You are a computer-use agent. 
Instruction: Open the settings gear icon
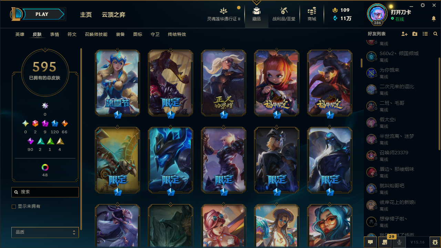click(x=423, y=5)
